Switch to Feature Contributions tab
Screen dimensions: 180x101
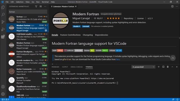click(x=70, y=35)
